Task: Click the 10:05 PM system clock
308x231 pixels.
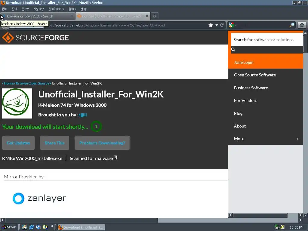Action: (296, 227)
